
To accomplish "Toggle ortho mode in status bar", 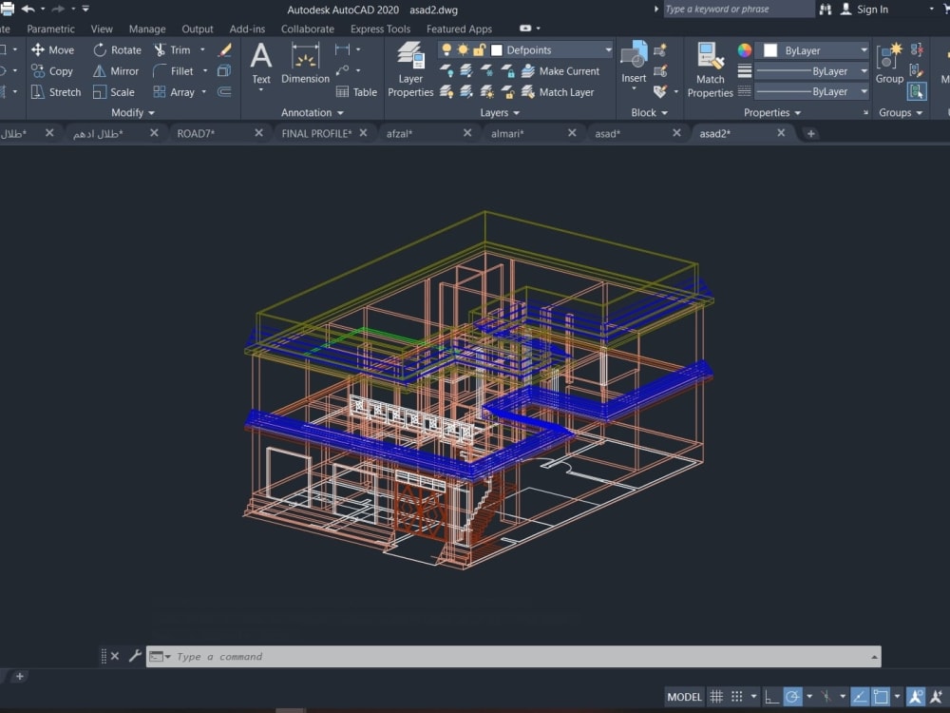I will (x=772, y=697).
